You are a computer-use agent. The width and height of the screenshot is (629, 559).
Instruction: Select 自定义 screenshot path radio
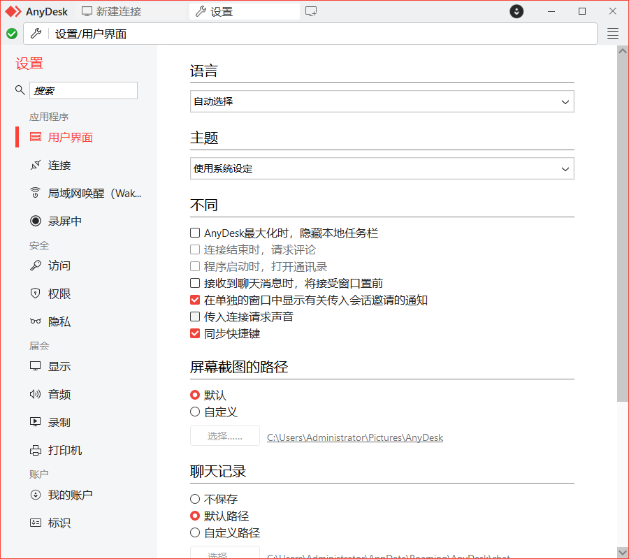point(195,412)
